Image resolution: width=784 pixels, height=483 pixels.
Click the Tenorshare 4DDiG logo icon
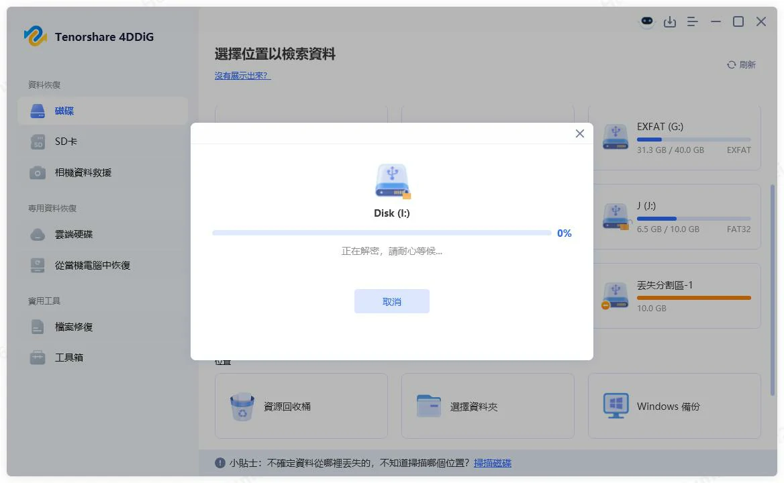tap(36, 36)
